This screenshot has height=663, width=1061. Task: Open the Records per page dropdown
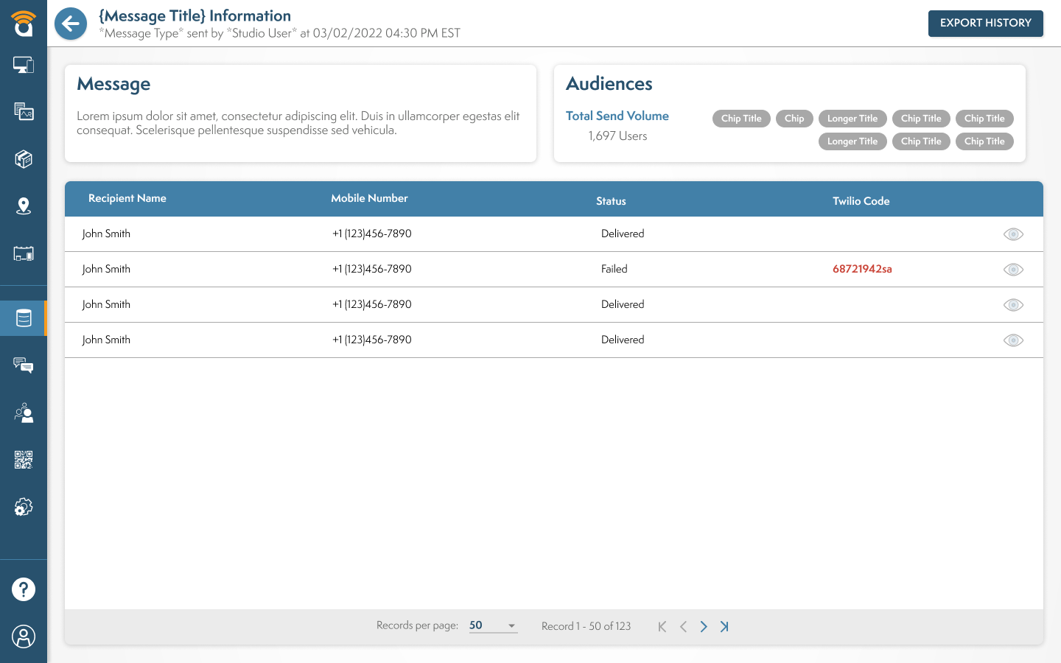(493, 625)
